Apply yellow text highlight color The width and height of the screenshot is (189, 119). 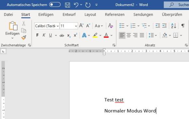95,35
